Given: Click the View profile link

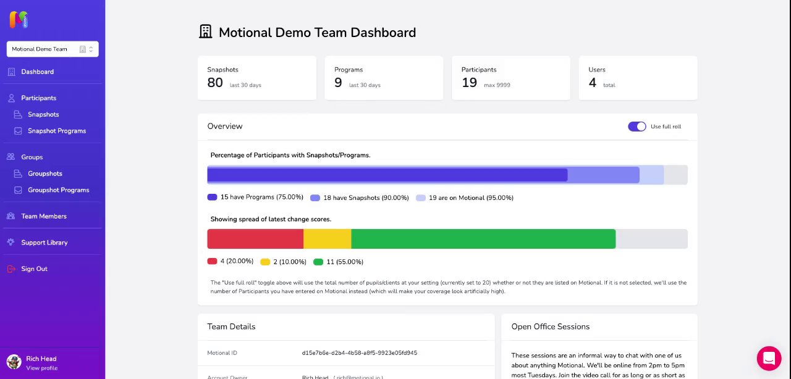Looking at the screenshot, I should click(41, 369).
